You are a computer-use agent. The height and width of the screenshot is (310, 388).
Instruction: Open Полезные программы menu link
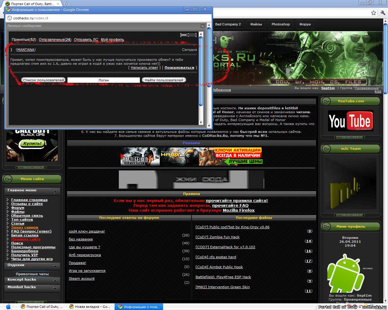tap(33, 247)
